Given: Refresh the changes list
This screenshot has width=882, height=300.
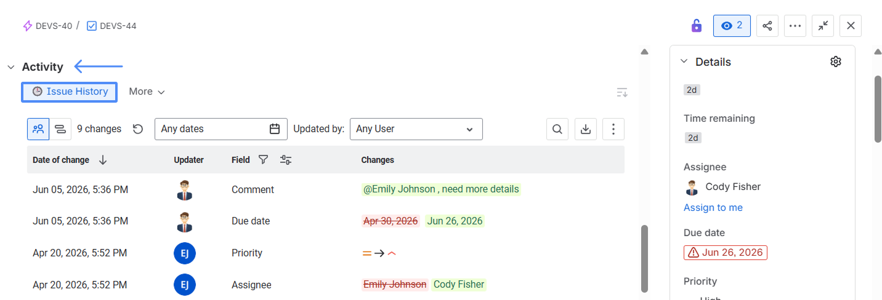Looking at the screenshot, I should click(138, 129).
